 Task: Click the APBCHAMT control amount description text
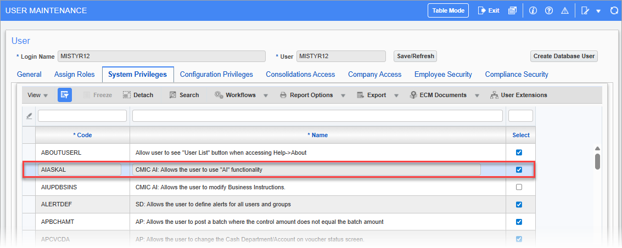pos(260,222)
